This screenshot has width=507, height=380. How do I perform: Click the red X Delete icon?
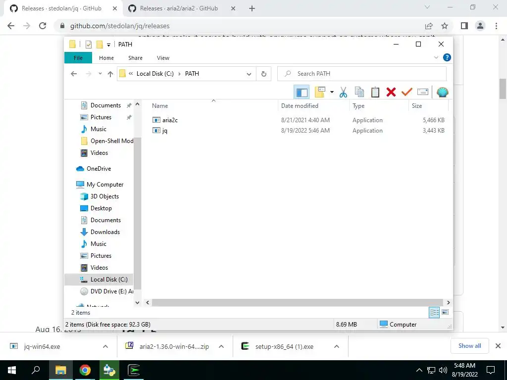tap(391, 93)
